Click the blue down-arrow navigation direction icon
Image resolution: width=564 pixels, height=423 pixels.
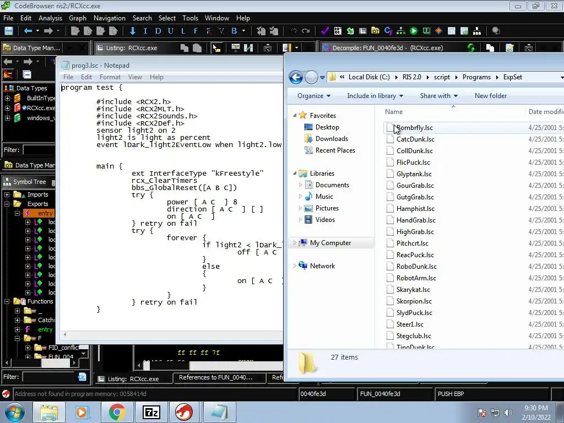pyautogui.click(x=133, y=31)
